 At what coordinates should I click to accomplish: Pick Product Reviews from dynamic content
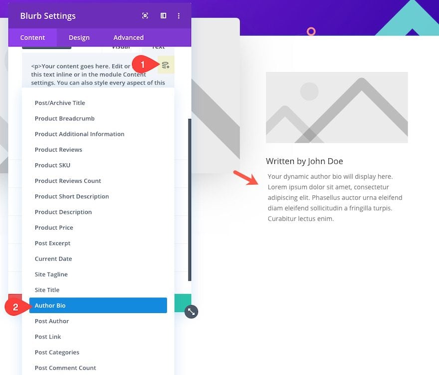coord(98,150)
